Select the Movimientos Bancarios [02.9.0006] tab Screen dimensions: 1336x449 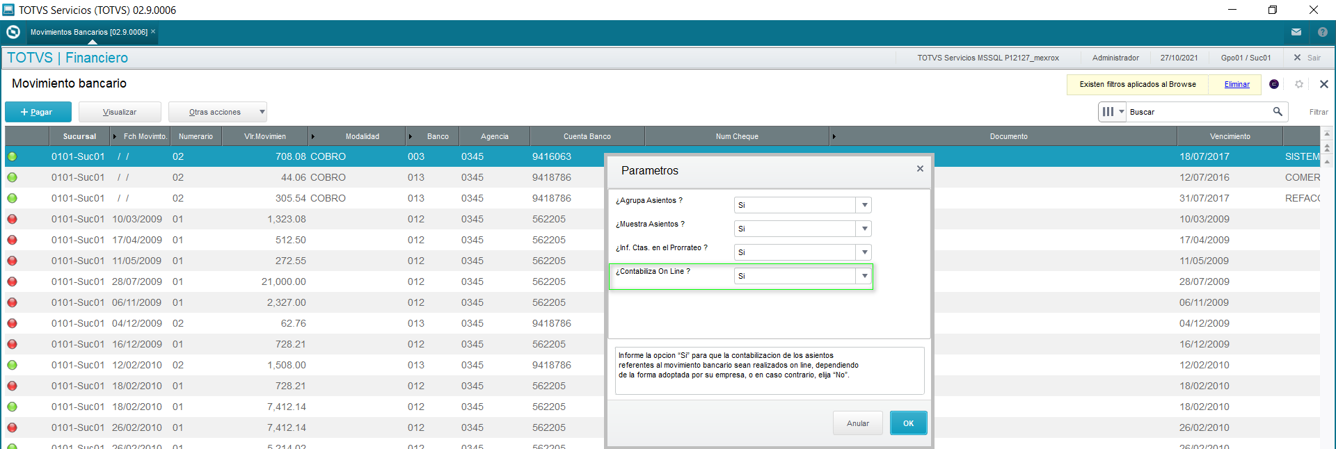click(88, 32)
